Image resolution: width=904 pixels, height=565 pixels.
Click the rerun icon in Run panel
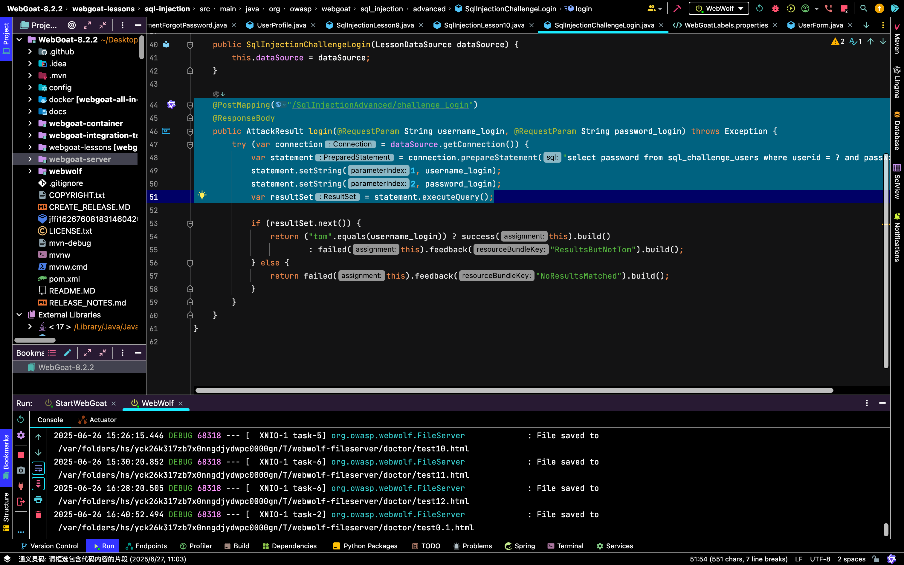pos(21,420)
